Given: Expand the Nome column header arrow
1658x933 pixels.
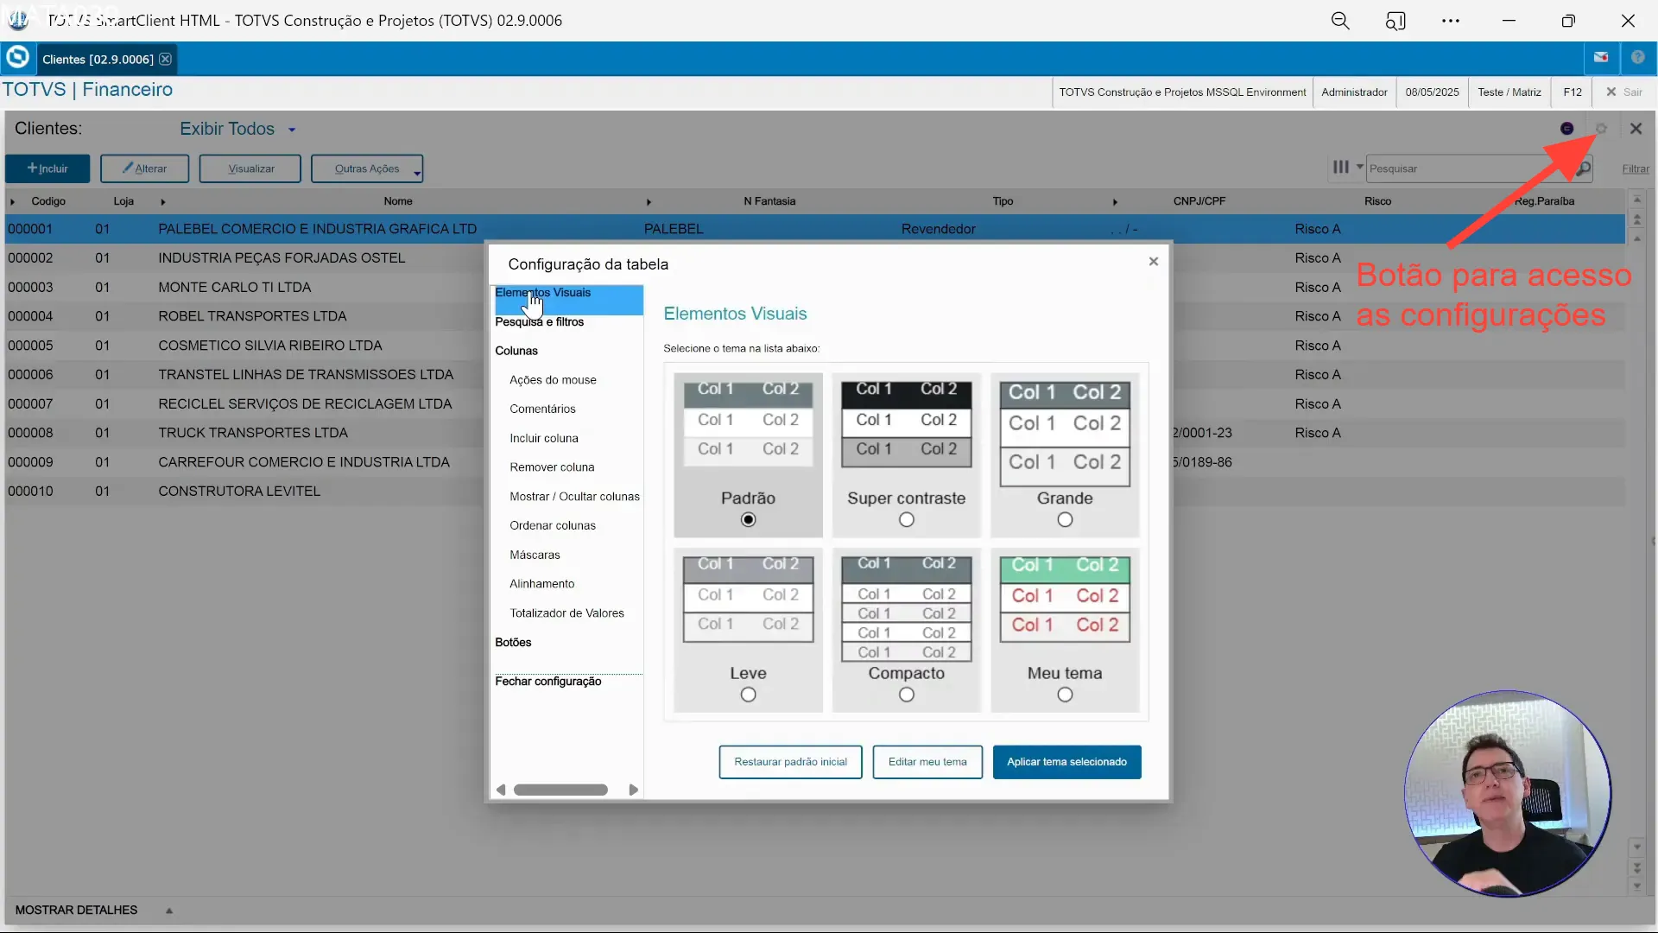Looking at the screenshot, I should pos(649,201).
